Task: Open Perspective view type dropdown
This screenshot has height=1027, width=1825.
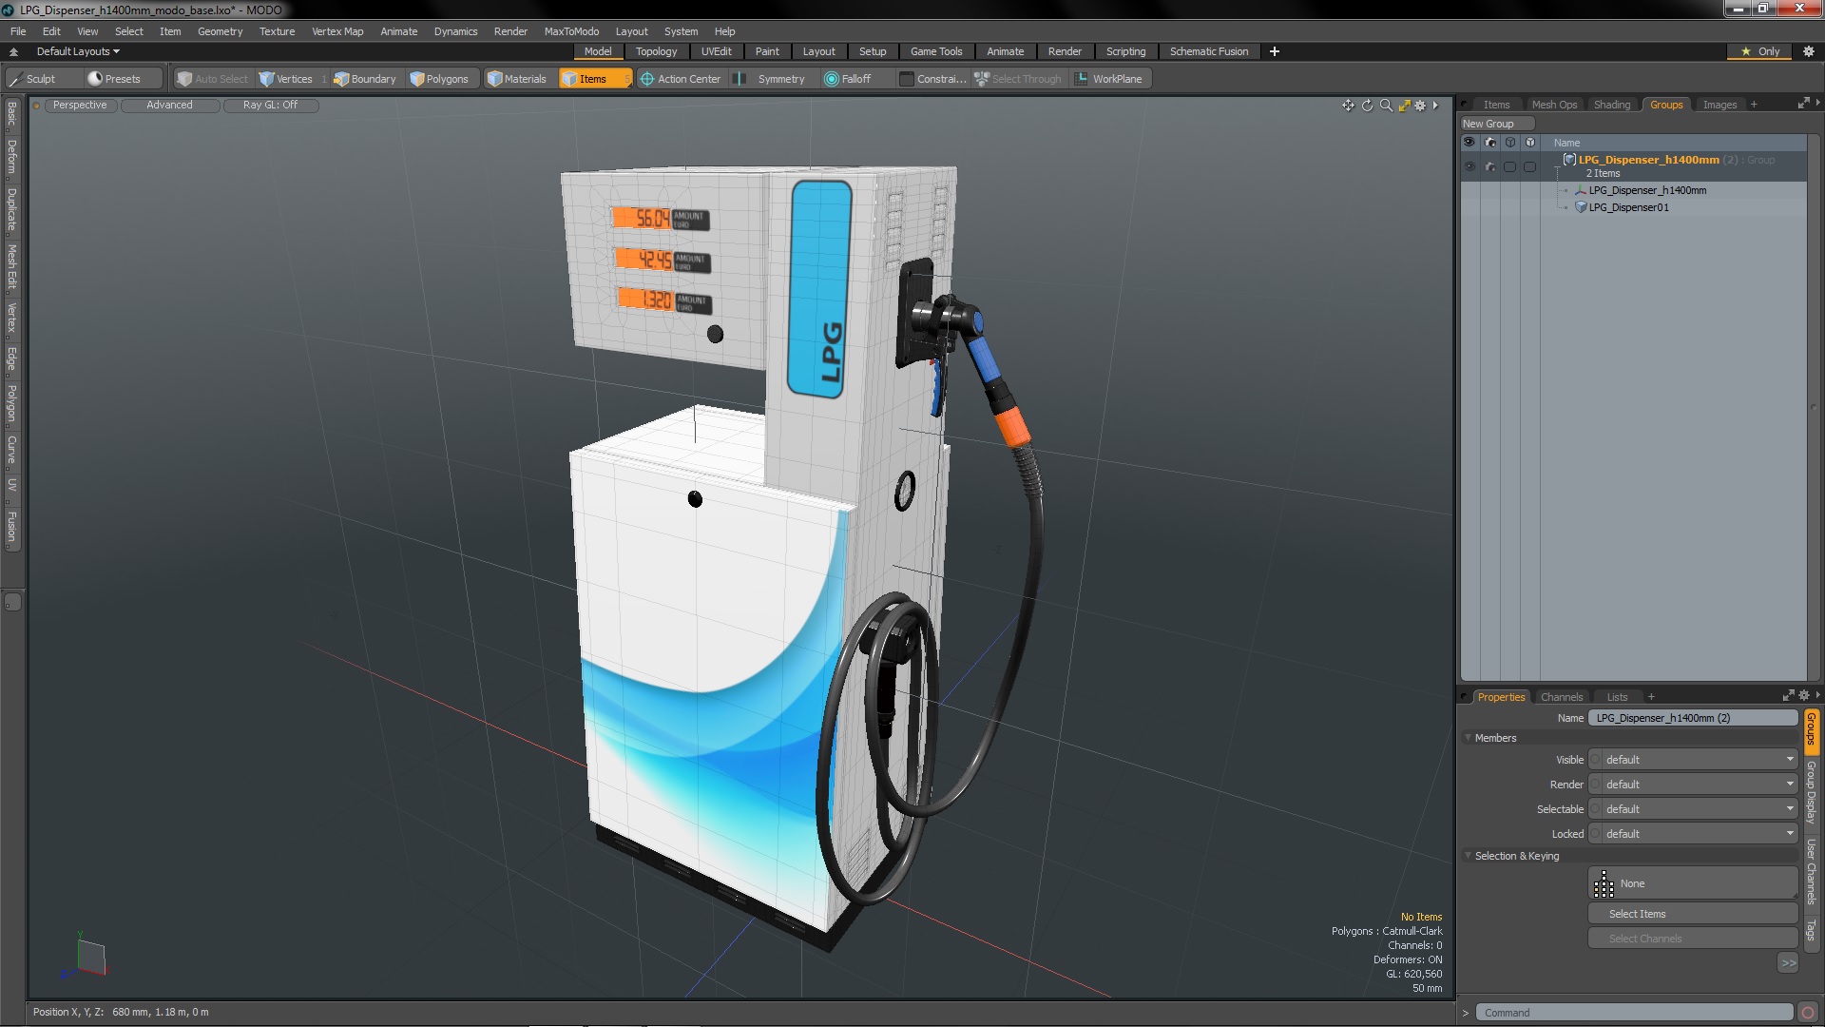Action: pos(80,106)
